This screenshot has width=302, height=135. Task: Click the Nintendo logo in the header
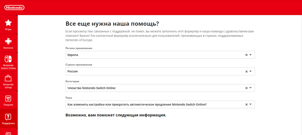click(14, 8)
